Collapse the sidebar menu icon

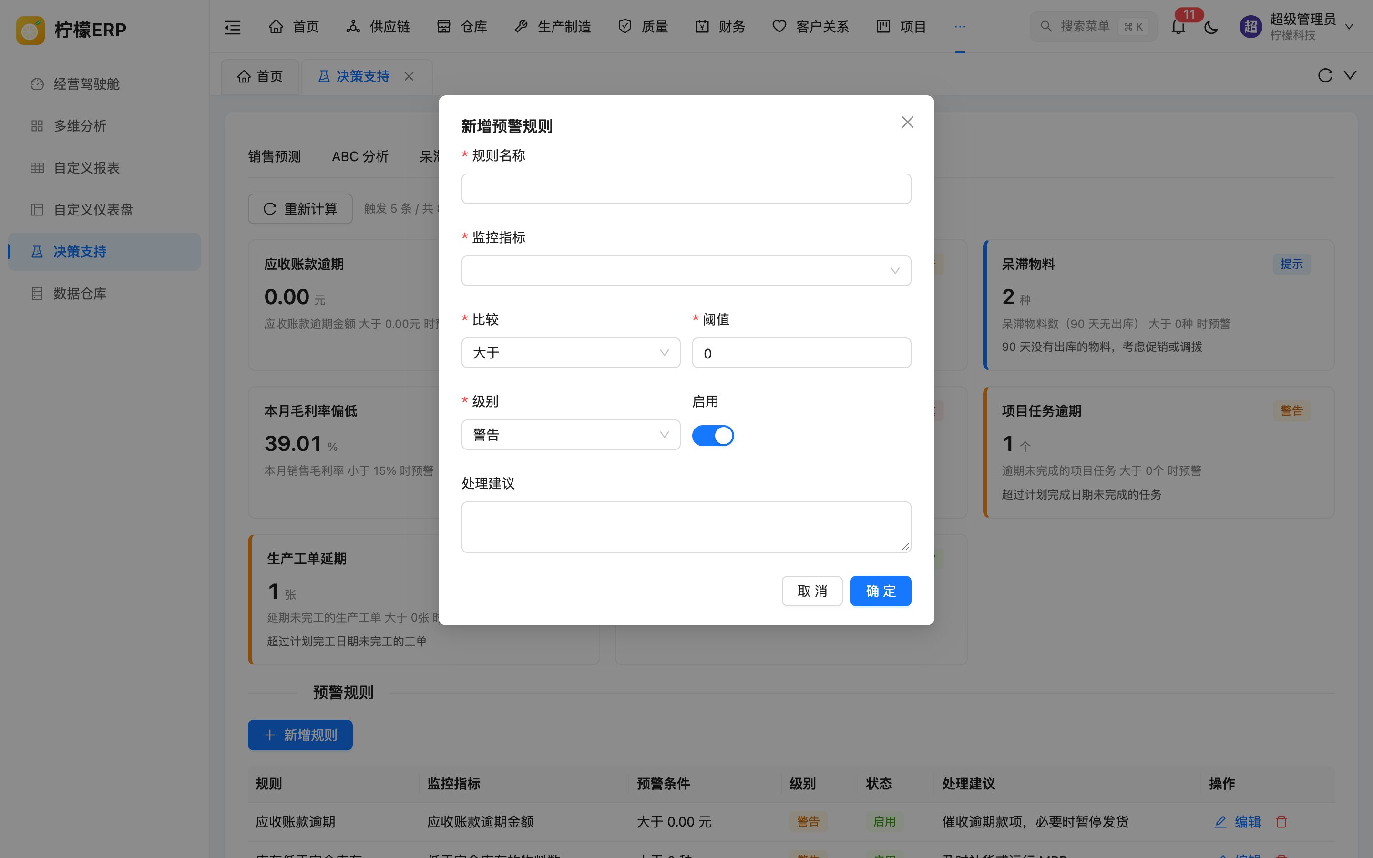coord(233,27)
